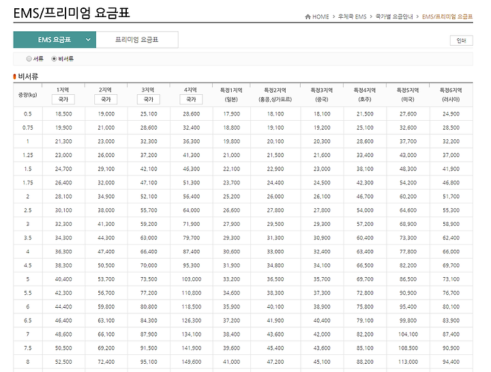Click the HOME house icon in breadcrumb
Image resolution: width=491 pixels, height=372 pixels.
coord(308,16)
